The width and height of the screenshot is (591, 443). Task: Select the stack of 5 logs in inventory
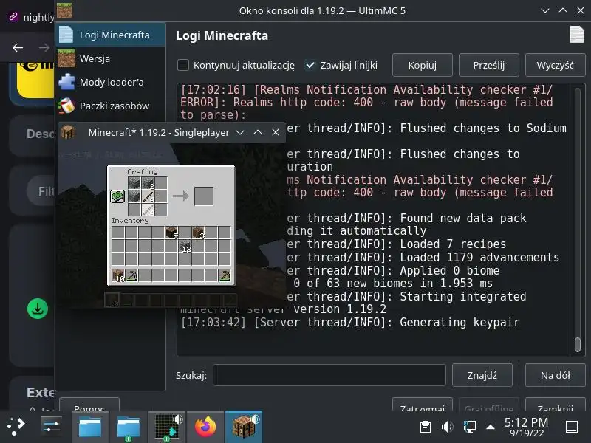click(x=171, y=233)
